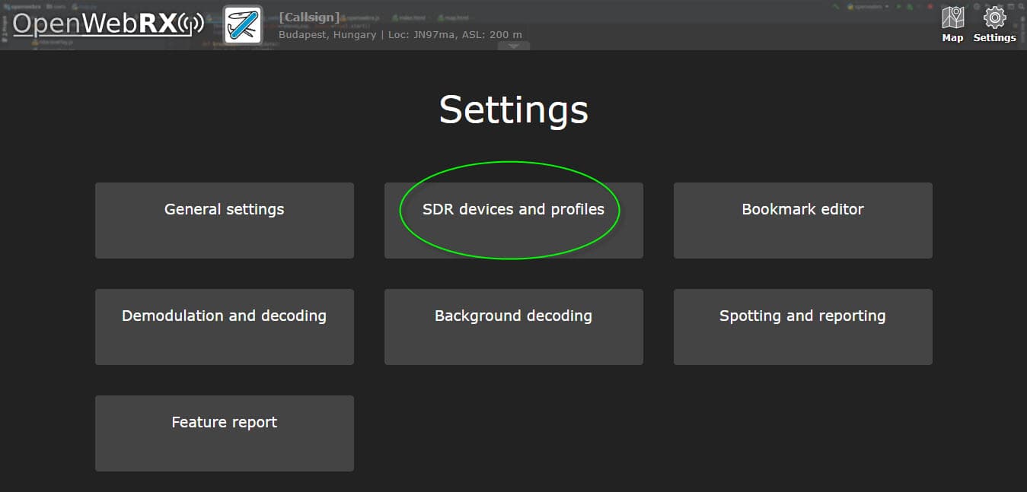
Task: Open the Feature report
Action: (225, 433)
